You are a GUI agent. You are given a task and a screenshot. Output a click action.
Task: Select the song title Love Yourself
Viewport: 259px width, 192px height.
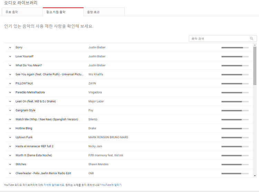click(25, 57)
